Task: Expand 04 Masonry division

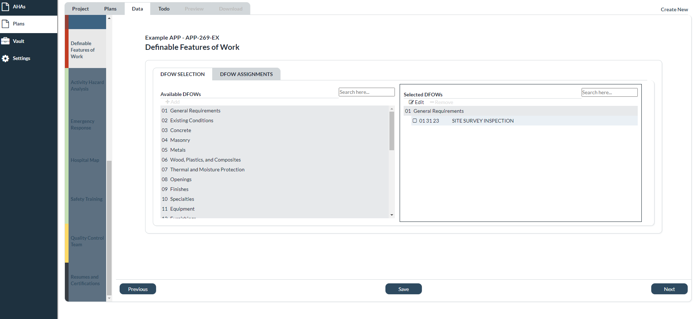Action: tap(275, 140)
